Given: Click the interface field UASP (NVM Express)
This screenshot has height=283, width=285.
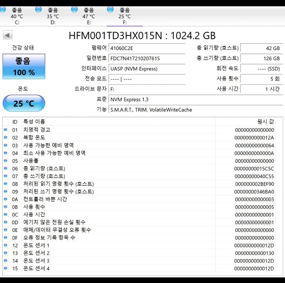Looking at the screenshot, I should point(147,69).
